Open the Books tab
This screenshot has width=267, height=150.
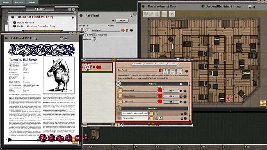[32, 2]
